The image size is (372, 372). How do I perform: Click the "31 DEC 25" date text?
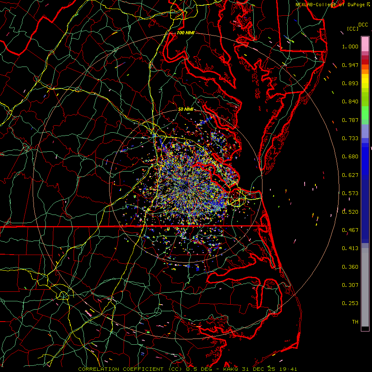(258, 369)
